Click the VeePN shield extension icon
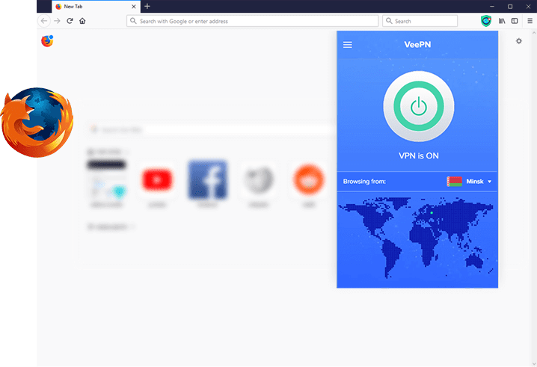The image size is (537, 367). (485, 21)
